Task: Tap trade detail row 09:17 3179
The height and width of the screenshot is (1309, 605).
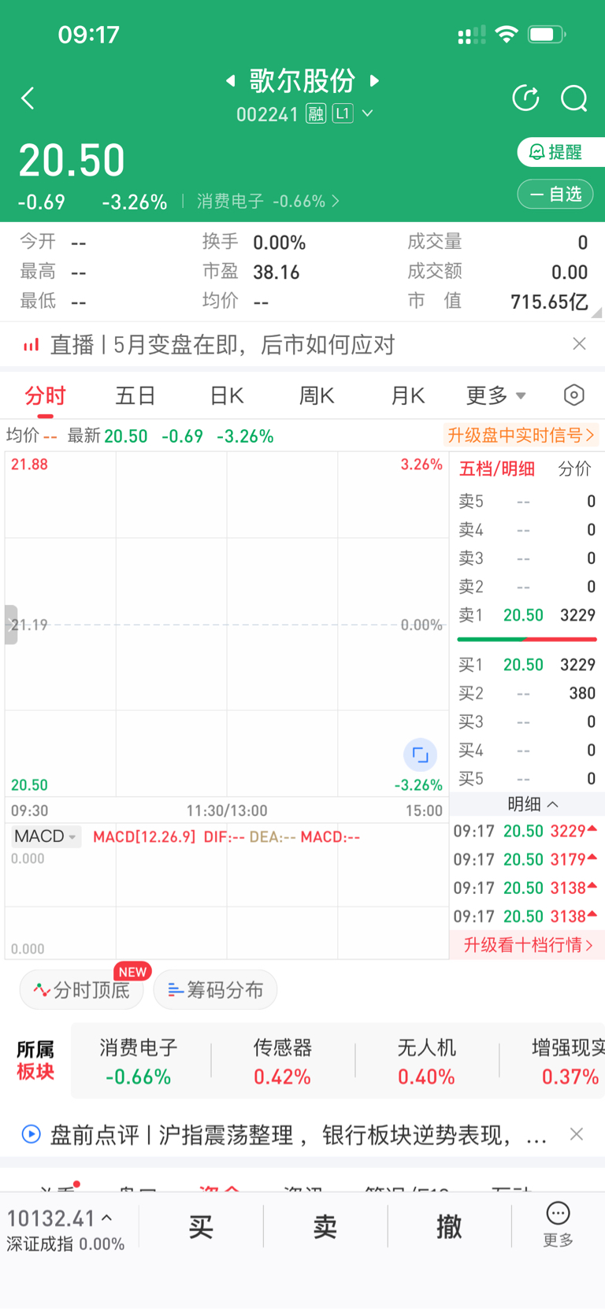Action: [526, 859]
